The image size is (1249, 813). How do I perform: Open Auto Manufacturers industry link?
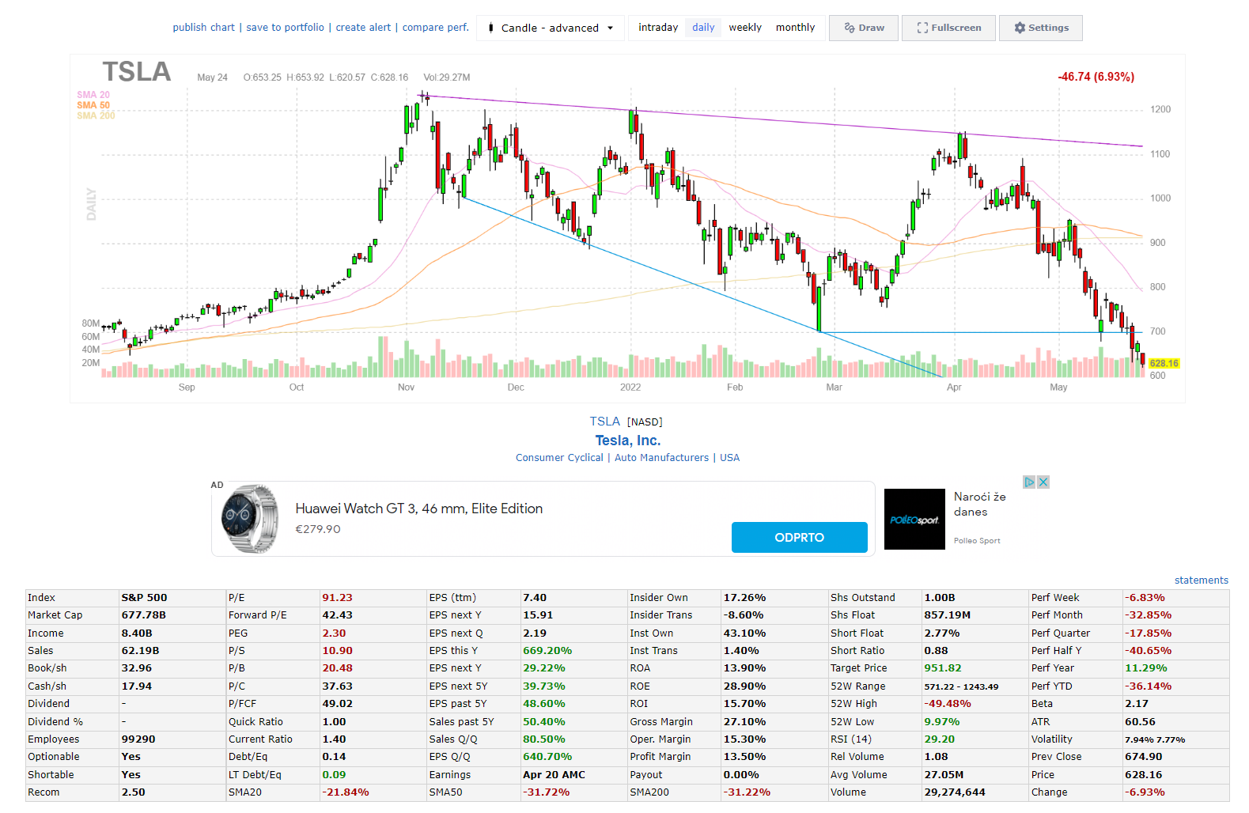coord(661,458)
